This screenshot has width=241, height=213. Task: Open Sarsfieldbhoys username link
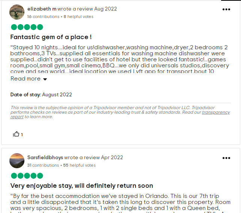tap(45, 157)
